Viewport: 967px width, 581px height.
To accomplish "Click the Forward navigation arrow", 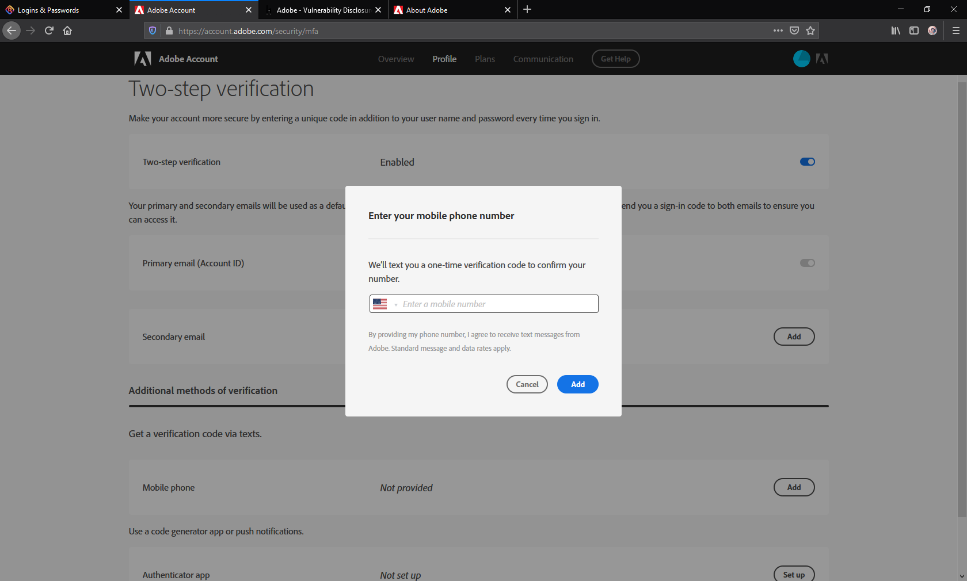I will (31, 30).
